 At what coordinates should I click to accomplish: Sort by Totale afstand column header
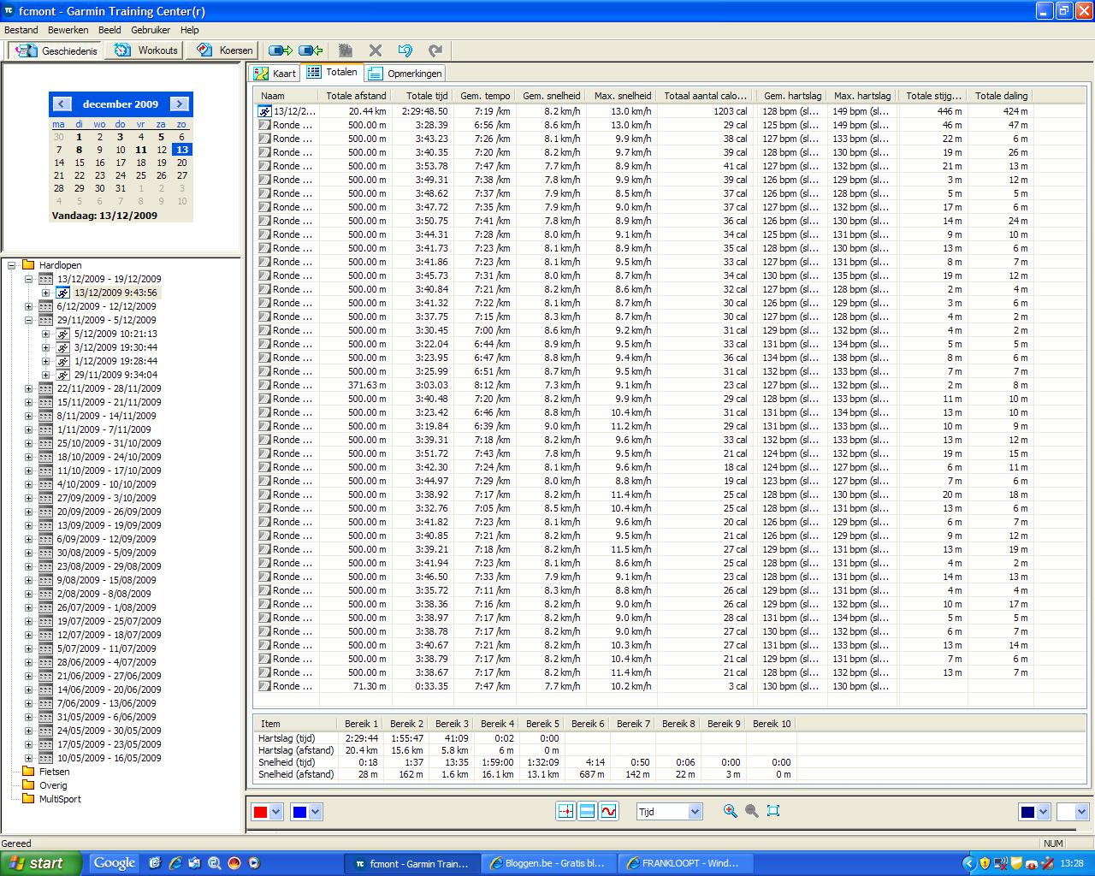pyautogui.click(x=356, y=96)
